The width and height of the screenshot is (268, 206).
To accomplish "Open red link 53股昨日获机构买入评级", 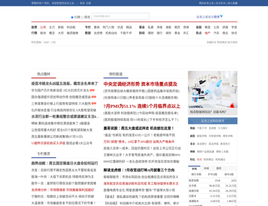I will (48, 143).
